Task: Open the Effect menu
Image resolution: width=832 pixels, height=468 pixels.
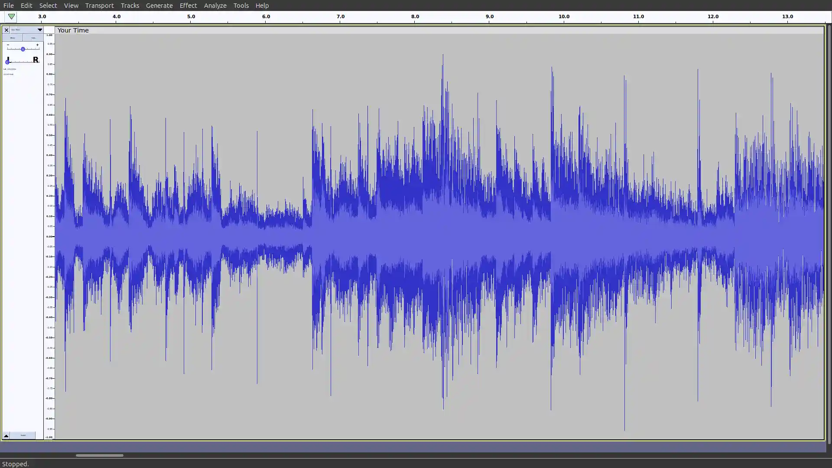Action: click(188, 6)
